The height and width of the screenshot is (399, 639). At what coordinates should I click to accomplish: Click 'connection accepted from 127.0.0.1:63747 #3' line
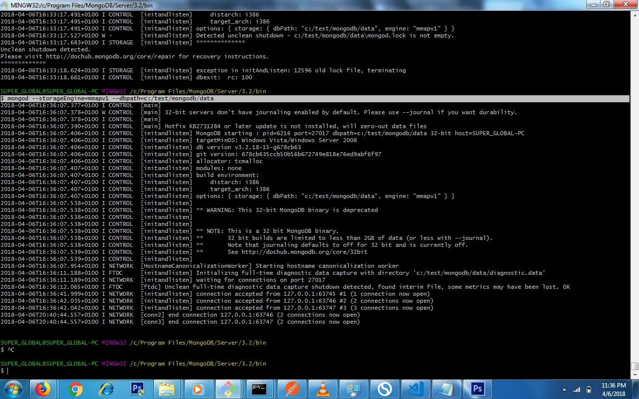(x=217, y=308)
